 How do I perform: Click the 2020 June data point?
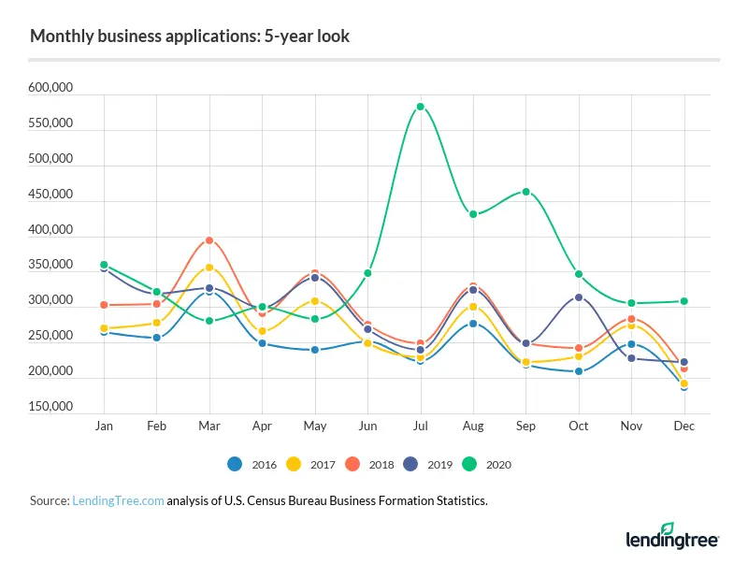pyautogui.click(x=368, y=273)
